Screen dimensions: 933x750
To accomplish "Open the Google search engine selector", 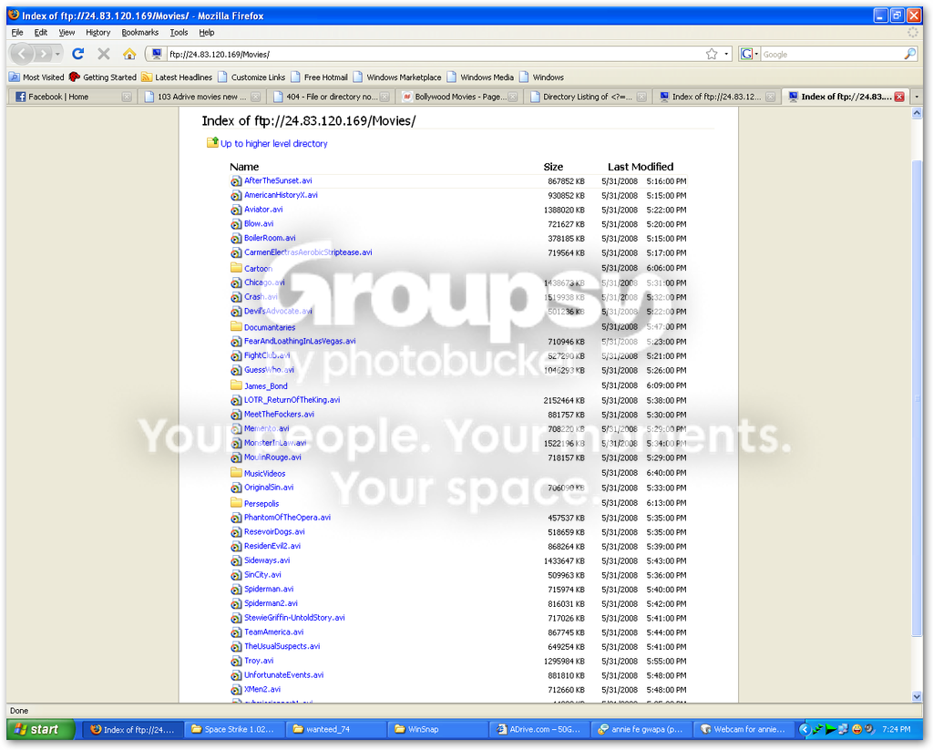I will pos(749,54).
